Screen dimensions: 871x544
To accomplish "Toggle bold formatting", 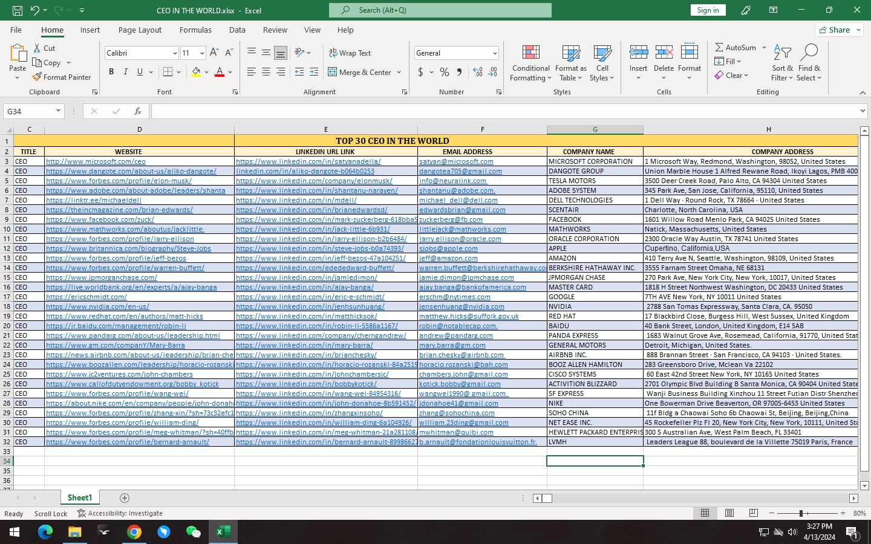I will 111,72.
